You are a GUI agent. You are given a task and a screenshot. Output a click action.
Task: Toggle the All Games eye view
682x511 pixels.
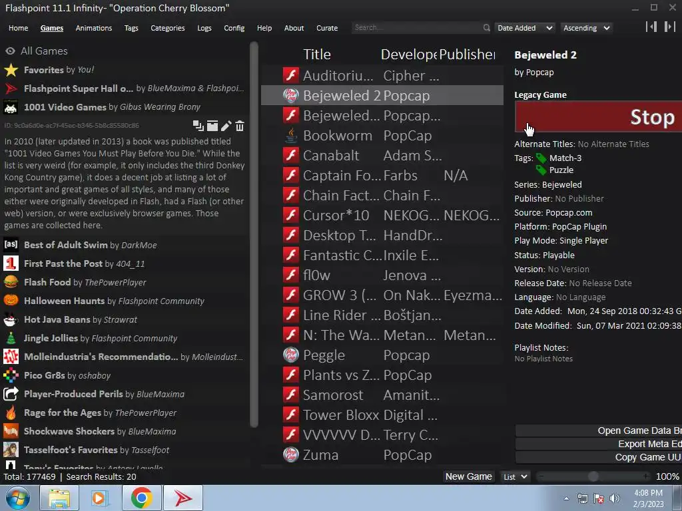10,51
